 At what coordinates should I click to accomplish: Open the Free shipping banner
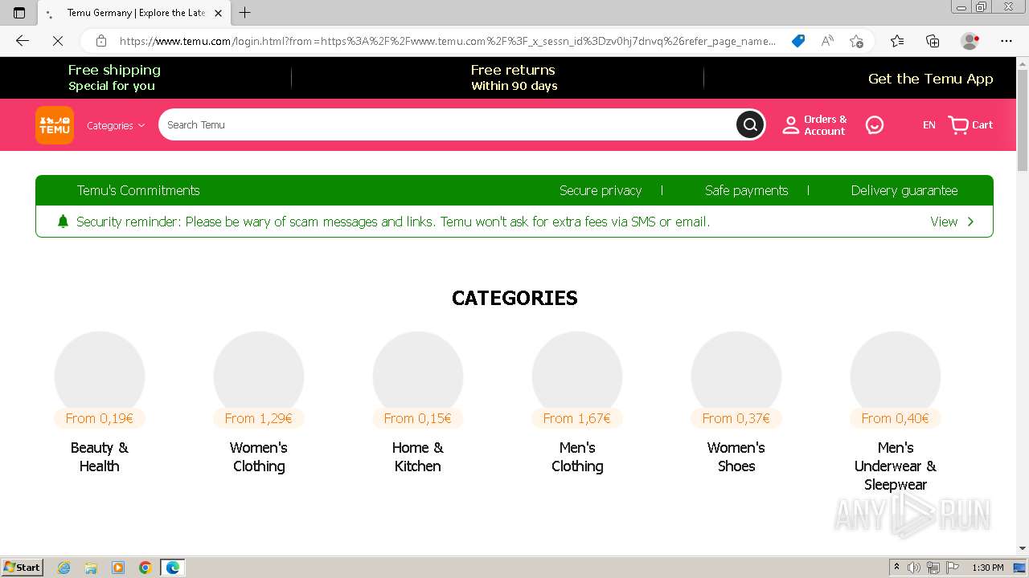(114, 78)
